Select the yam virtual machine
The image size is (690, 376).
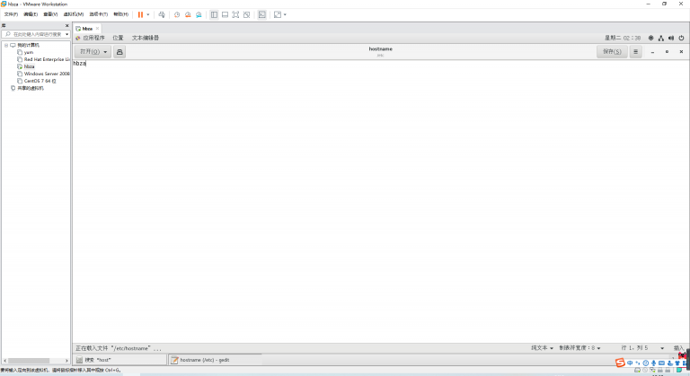click(29, 52)
